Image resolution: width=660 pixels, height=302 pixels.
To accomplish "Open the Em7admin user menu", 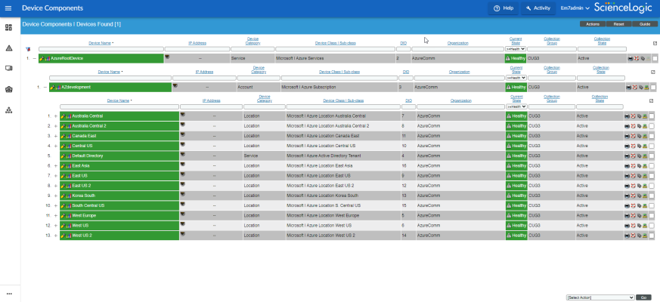I will [575, 8].
